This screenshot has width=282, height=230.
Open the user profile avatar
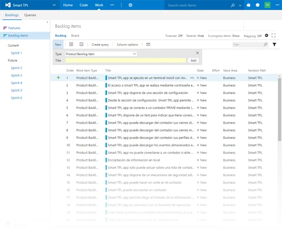click(x=267, y=5)
